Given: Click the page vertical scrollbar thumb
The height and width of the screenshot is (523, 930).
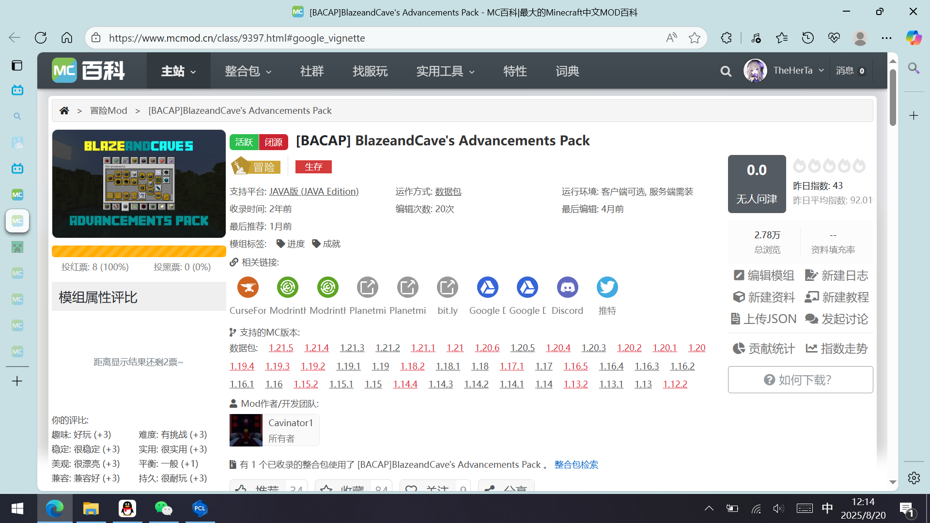Looking at the screenshot, I should click(893, 97).
